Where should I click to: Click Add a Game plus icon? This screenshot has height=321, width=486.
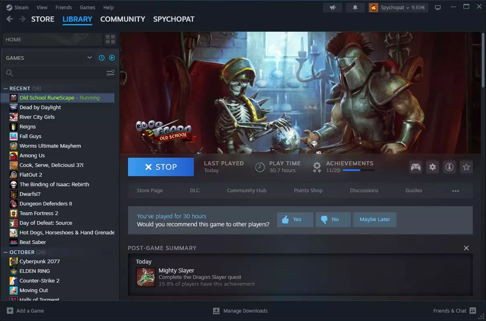10,311
